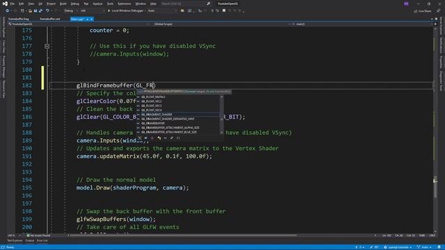Select GL_FRAMEBUFFER_ATTACHMENT_ALPHA_SIZE suggestion
This screenshot has width=445, height=250.
click(x=170, y=128)
